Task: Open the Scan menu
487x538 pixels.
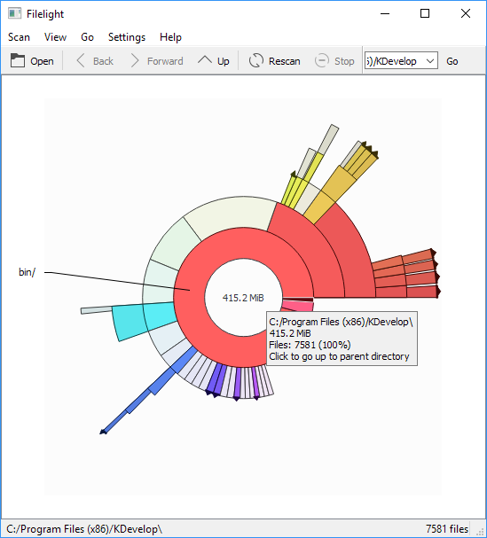Action: (x=19, y=37)
